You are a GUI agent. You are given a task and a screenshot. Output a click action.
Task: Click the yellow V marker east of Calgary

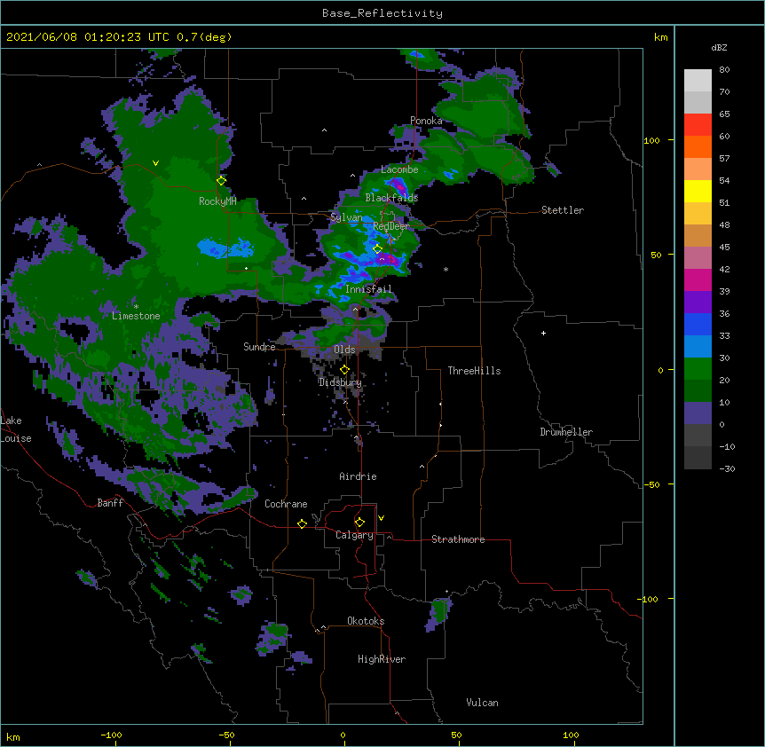tap(381, 518)
